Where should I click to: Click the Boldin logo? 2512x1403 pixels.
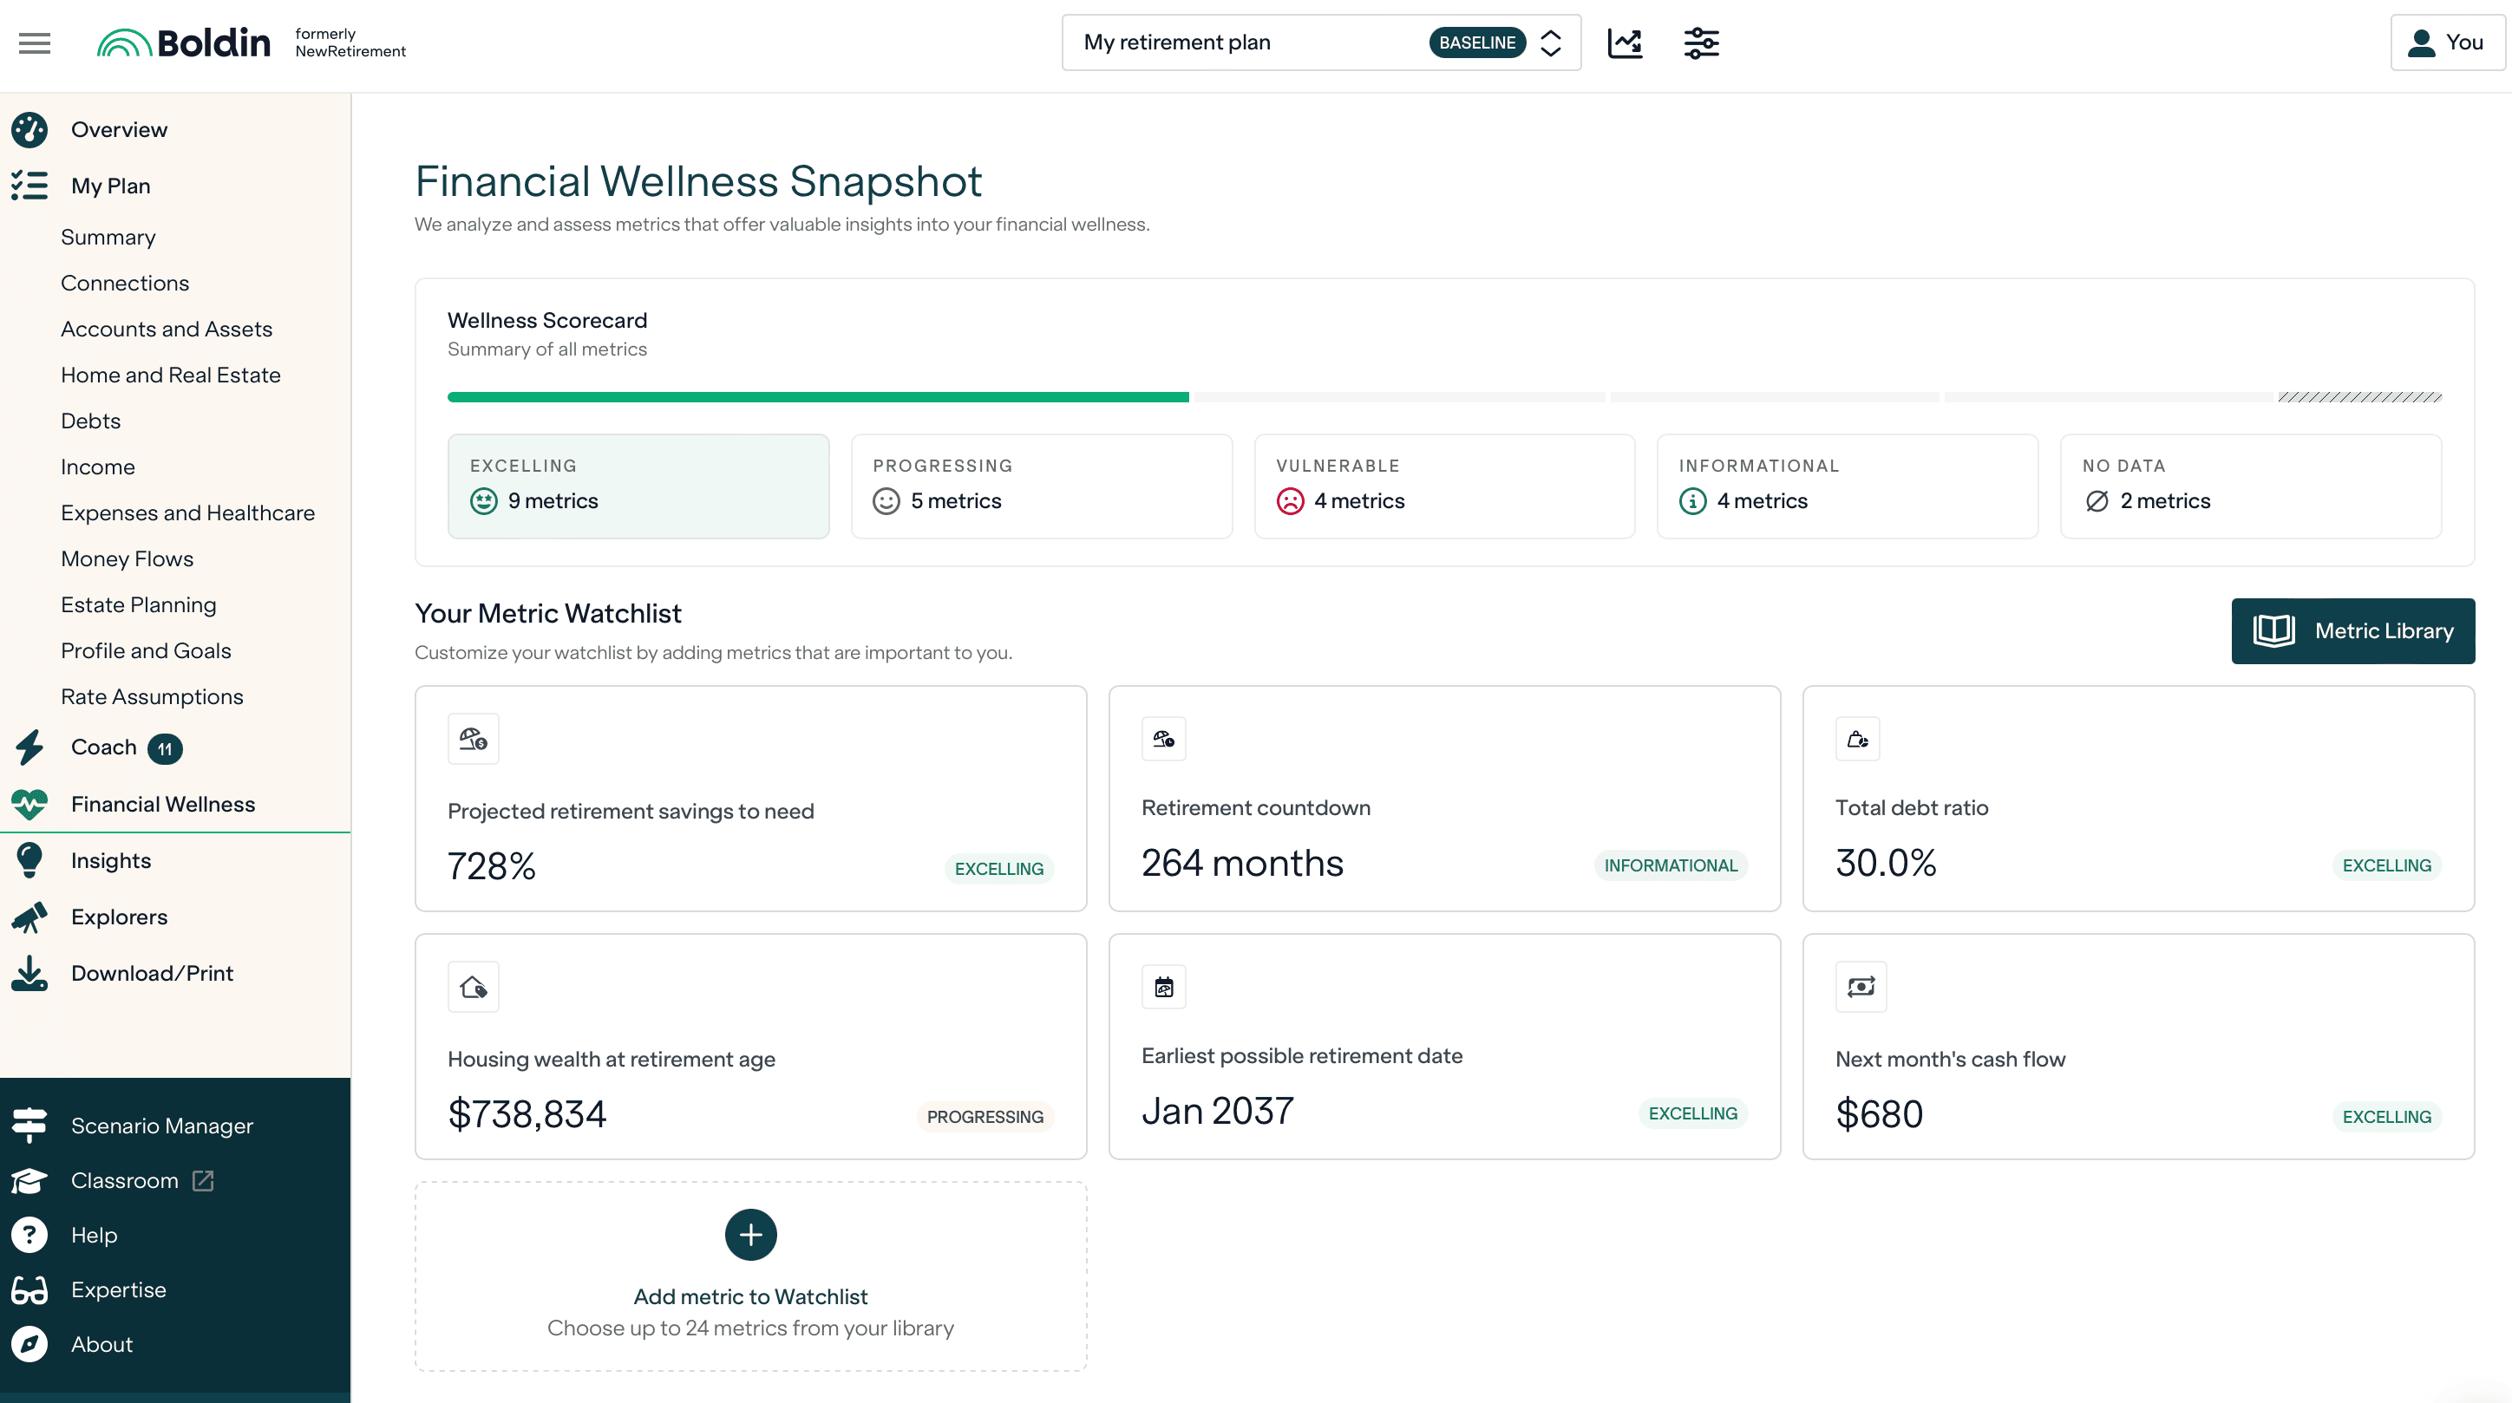coord(182,42)
